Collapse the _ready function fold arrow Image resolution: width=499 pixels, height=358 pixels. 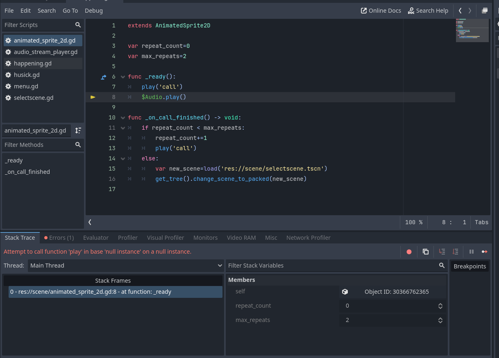(x=122, y=77)
